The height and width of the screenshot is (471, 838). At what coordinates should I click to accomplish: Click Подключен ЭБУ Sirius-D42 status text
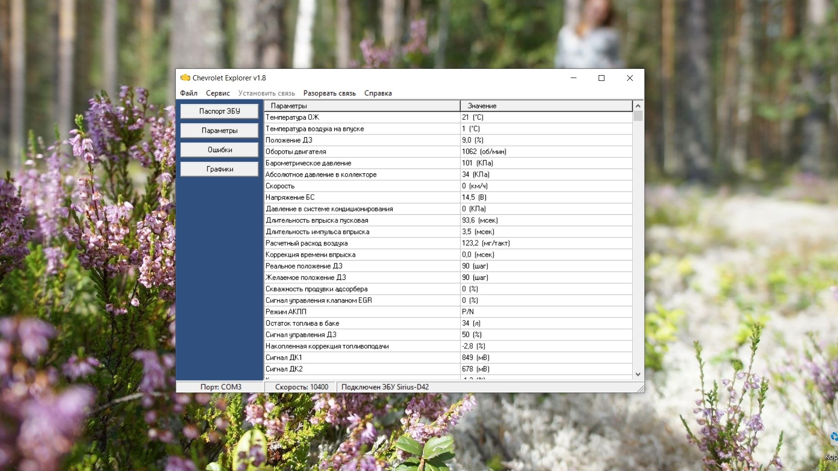coord(385,387)
